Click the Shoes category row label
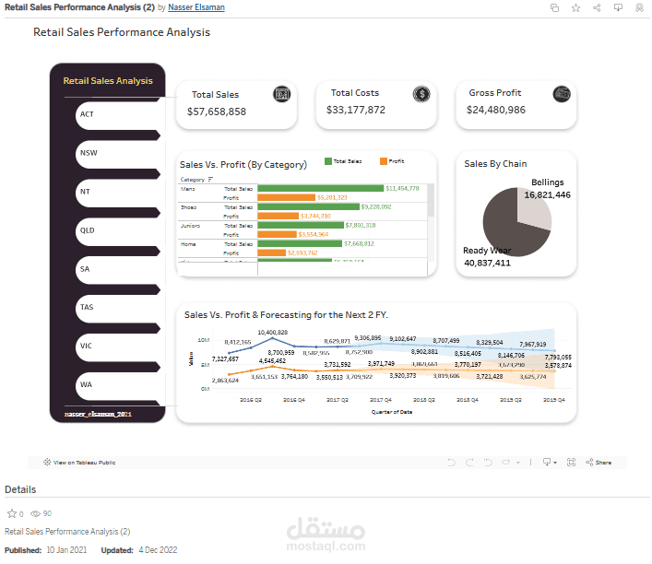The image size is (652, 564). tap(188, 207)
